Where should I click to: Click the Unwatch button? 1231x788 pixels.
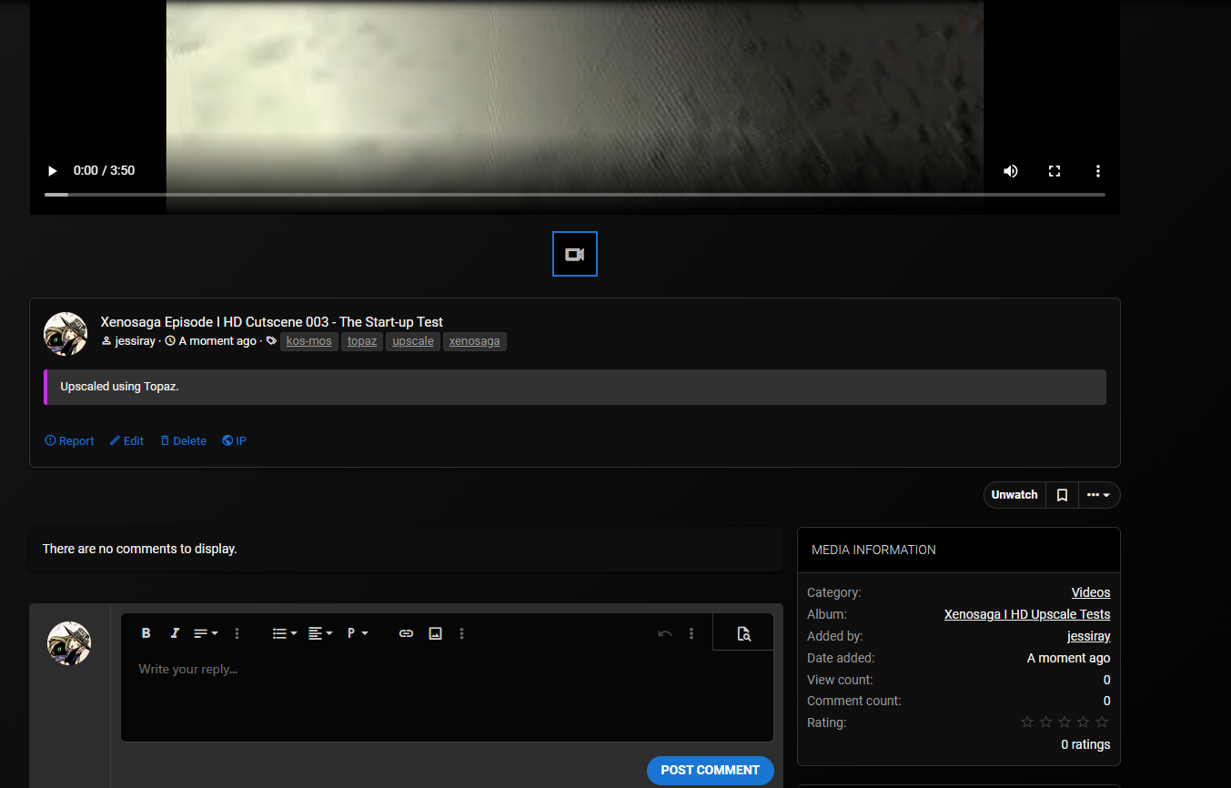point(1014,495)
